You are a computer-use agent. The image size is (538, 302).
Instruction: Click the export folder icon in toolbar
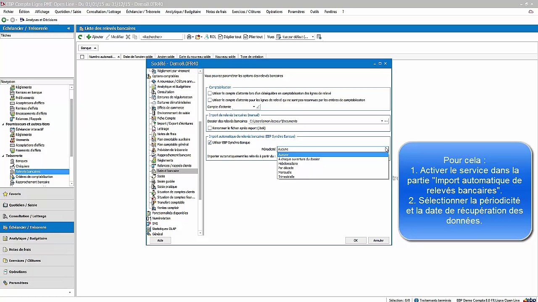198,37
